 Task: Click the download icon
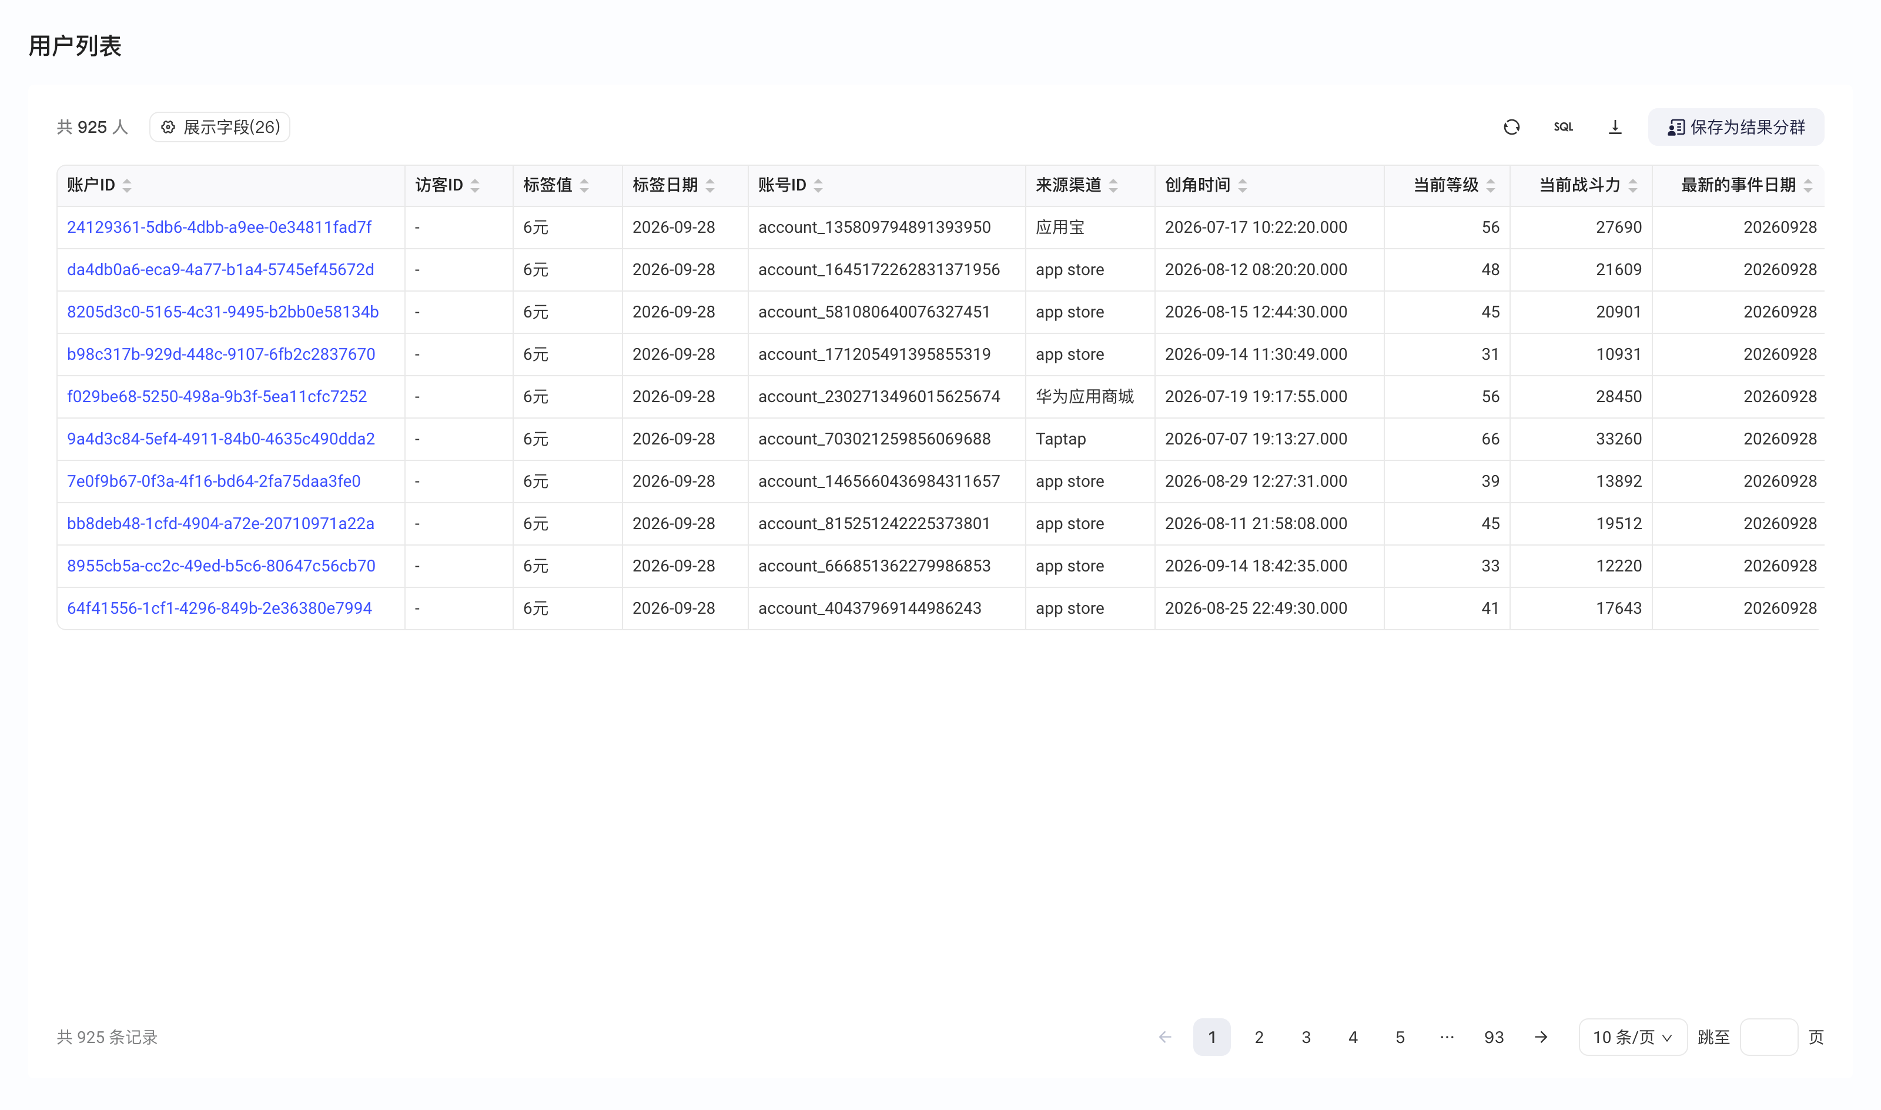coord(1615,127)
